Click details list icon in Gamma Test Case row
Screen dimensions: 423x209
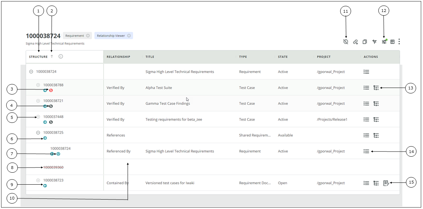[366, 103]
